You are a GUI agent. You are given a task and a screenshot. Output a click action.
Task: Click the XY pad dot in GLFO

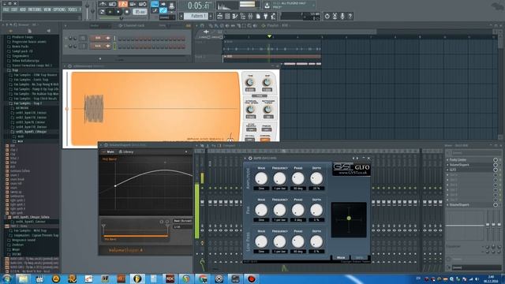click(x=349, y=219)
